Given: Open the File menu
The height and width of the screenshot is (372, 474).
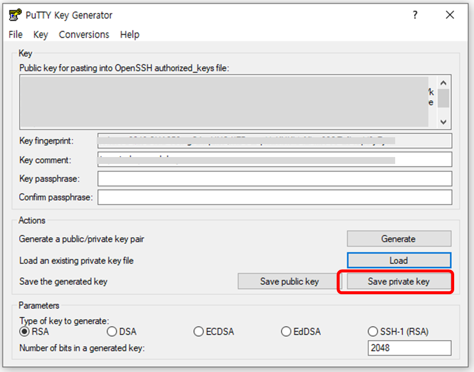Looking at the screenshot, I should pos(15,34).
